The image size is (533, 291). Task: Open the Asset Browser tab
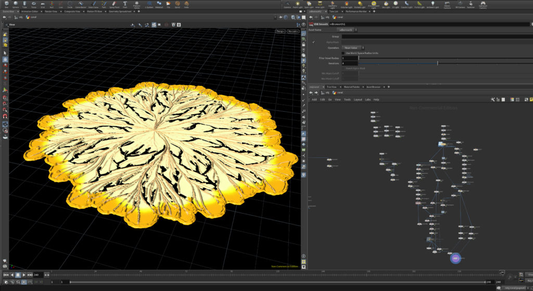[373, 87]
